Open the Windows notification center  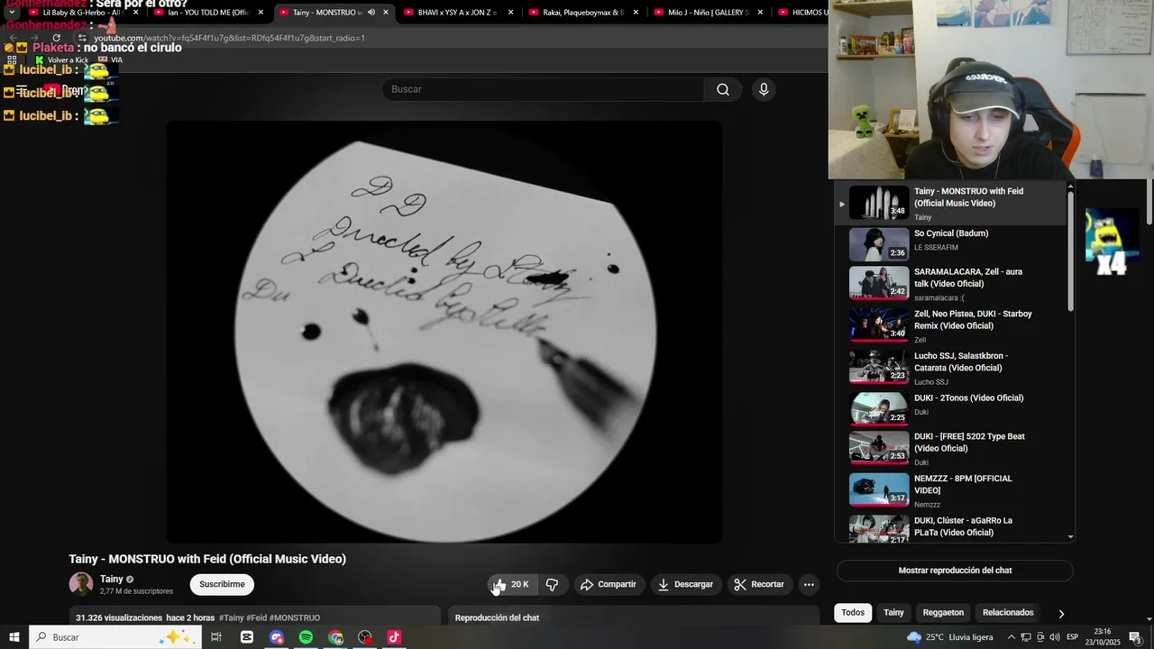click(x=1135, y=637)
